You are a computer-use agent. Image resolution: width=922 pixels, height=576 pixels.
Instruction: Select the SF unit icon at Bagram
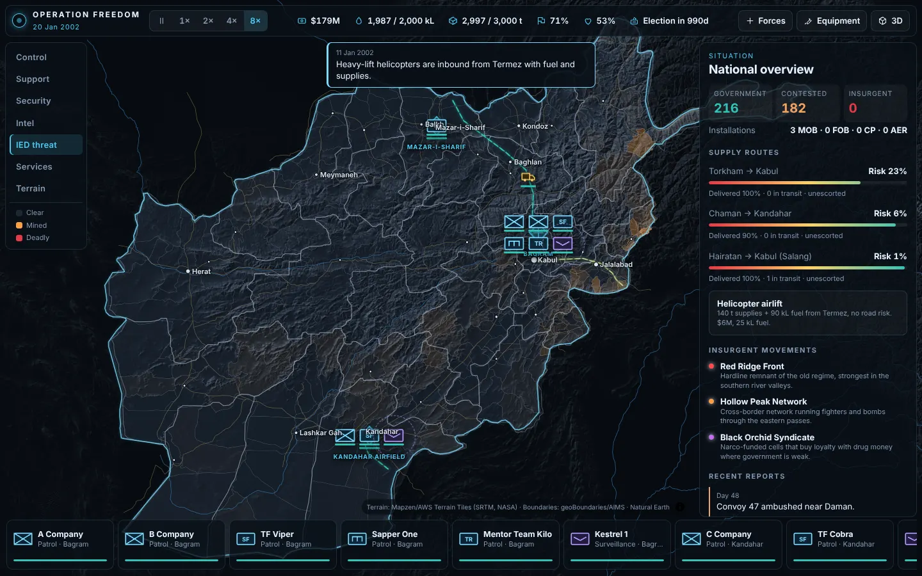coord(563,222)
